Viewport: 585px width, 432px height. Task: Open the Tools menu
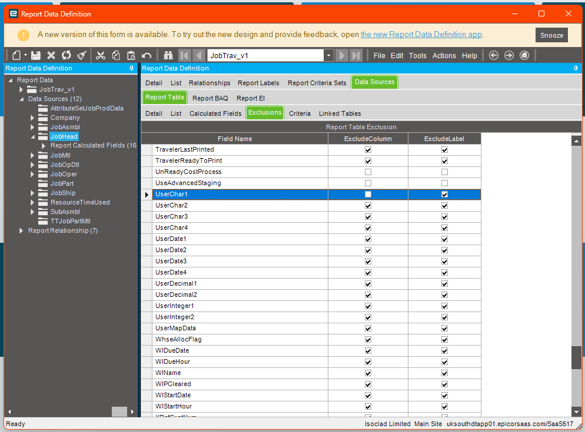417,55
